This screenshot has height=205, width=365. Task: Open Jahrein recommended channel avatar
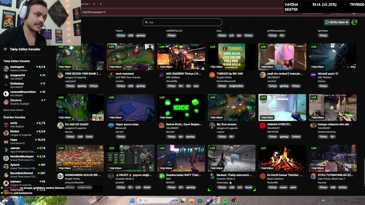click(6, 150)
